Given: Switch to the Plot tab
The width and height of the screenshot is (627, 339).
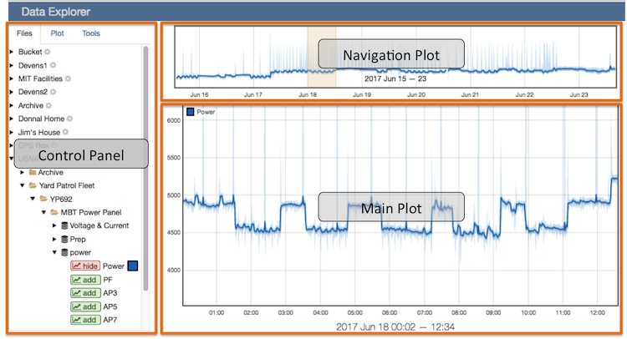Looking at the screenshot, I should pyautogui.click(x=57, y=33).
